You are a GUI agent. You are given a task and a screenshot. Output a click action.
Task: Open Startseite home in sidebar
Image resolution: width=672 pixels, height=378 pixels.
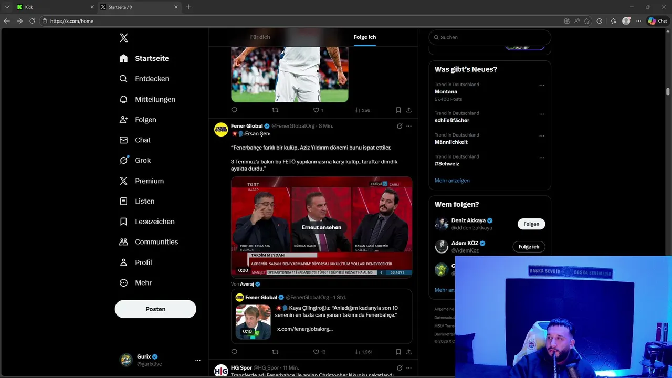click(x=144, y=58)
